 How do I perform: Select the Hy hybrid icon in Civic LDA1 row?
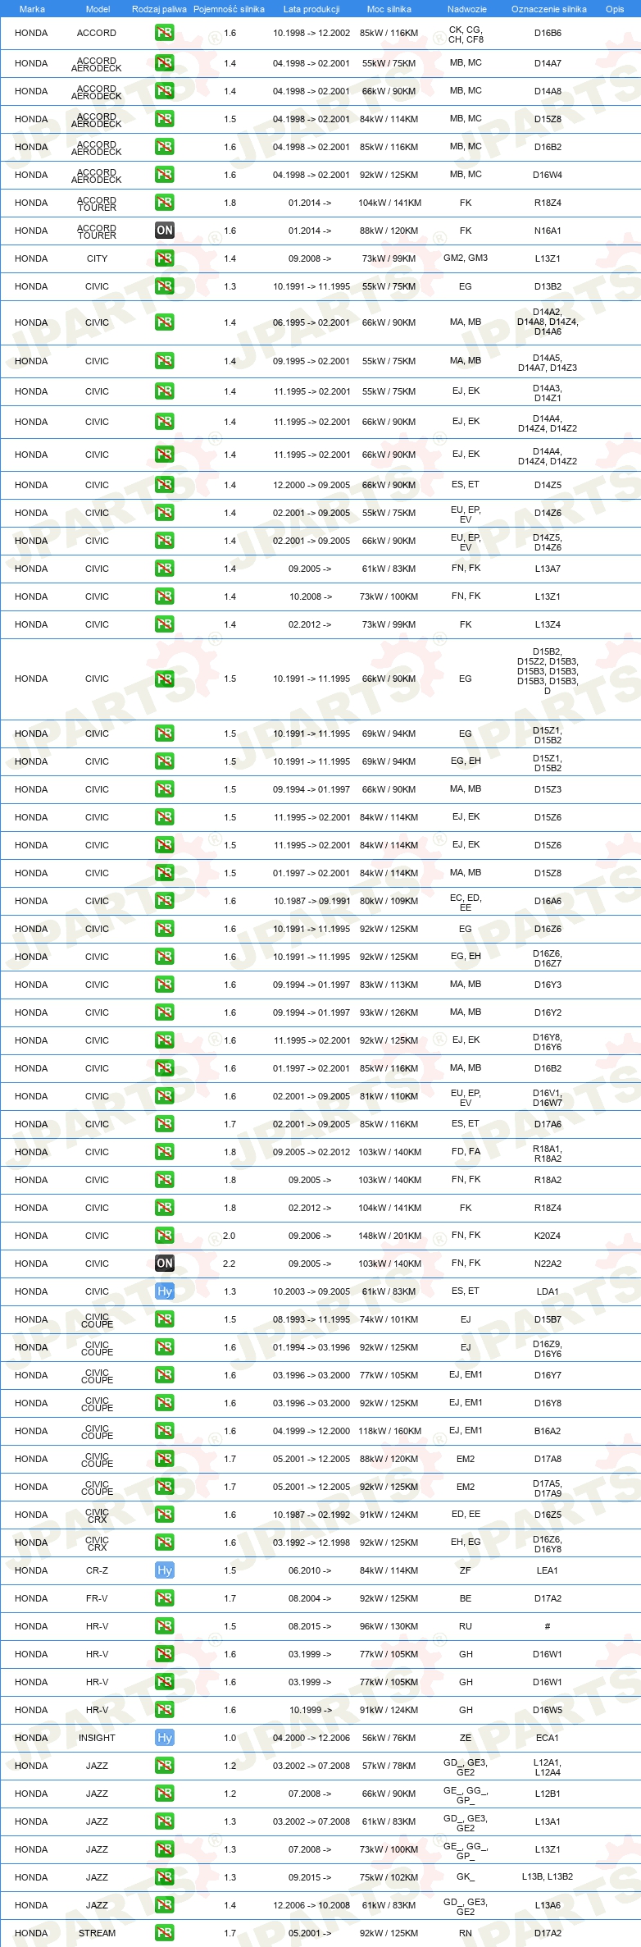pyautogui.click(x=164, y=1291)
